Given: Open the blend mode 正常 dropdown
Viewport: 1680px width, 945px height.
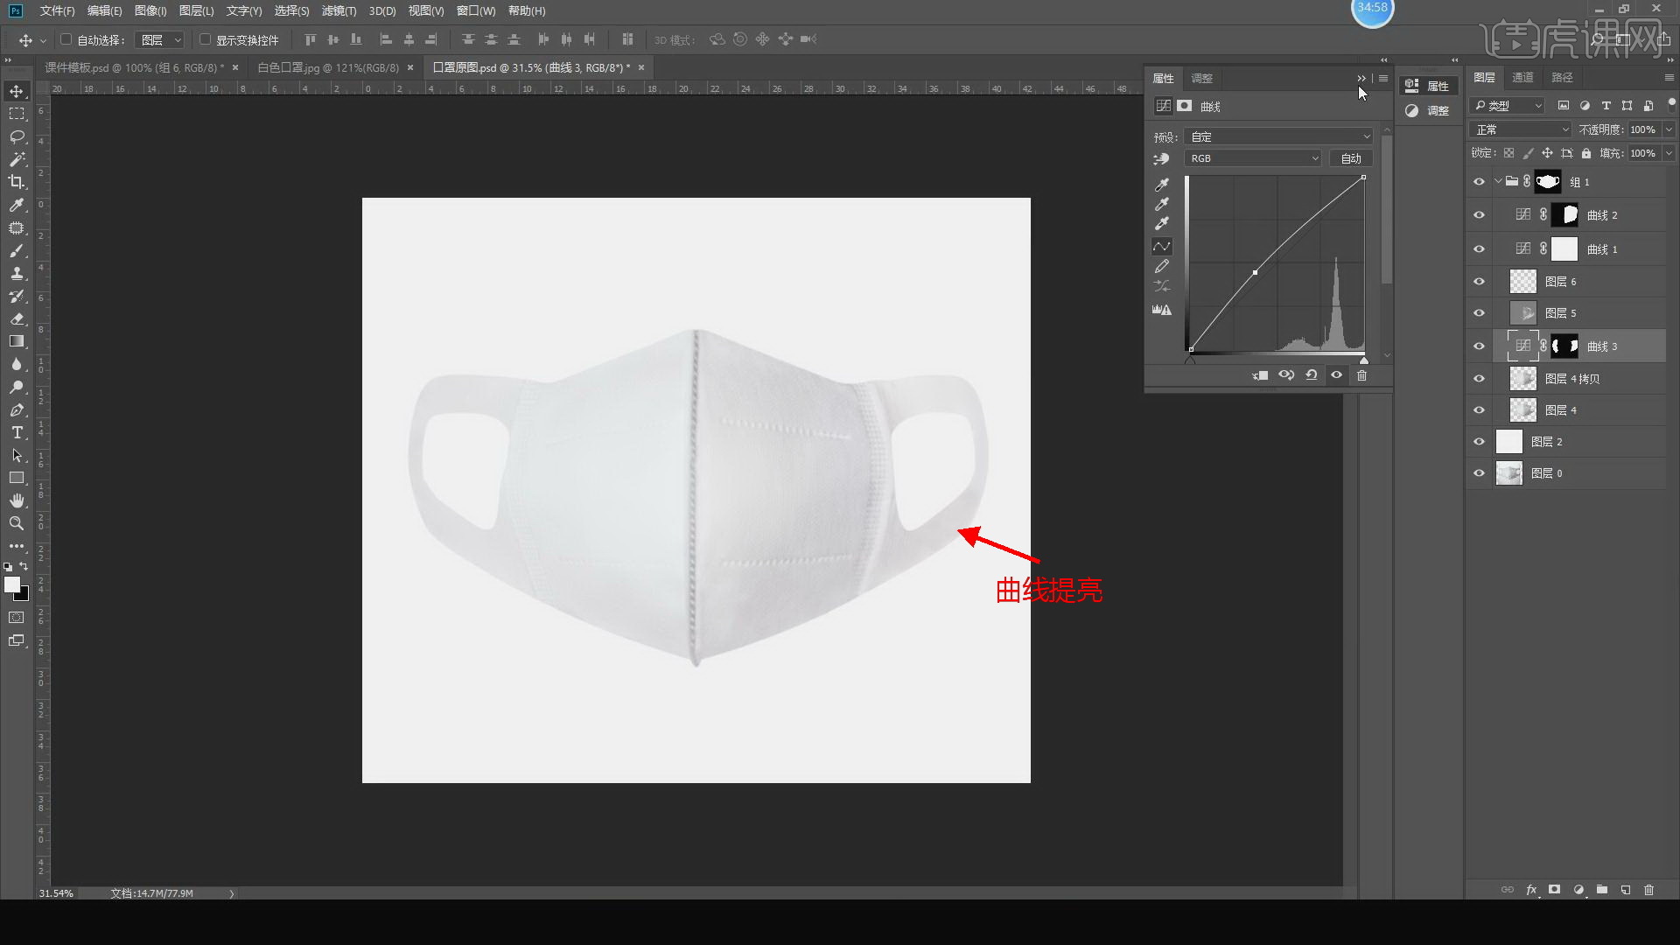Looking at the screenshot, I should coord(1522,129).
